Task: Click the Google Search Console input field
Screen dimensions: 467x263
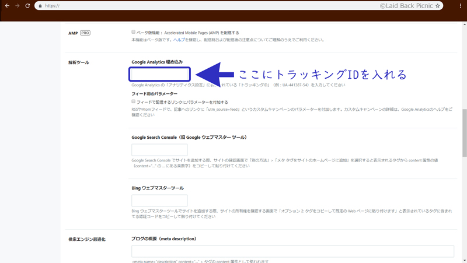Action: click(159, 150)
